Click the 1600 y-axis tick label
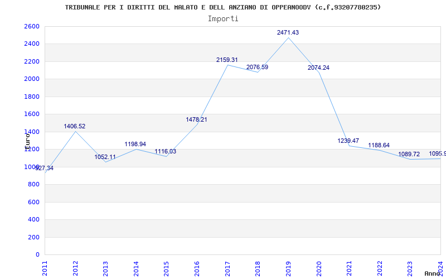446x279 pixels. pyautogui.click(x=32, y=114)
